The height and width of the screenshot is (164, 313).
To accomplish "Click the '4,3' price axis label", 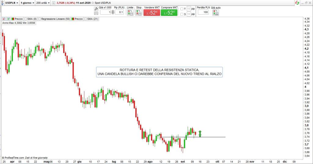I will (x=306, y=29).
